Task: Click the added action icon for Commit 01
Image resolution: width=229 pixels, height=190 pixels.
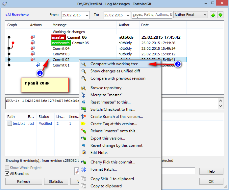Action: point(38,65)
